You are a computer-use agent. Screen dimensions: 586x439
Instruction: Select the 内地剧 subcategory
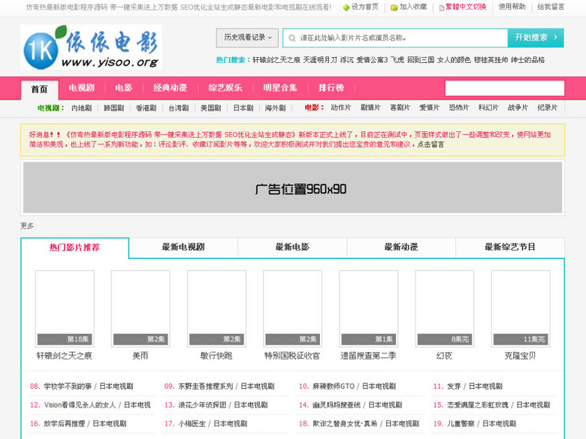(81, 108)
